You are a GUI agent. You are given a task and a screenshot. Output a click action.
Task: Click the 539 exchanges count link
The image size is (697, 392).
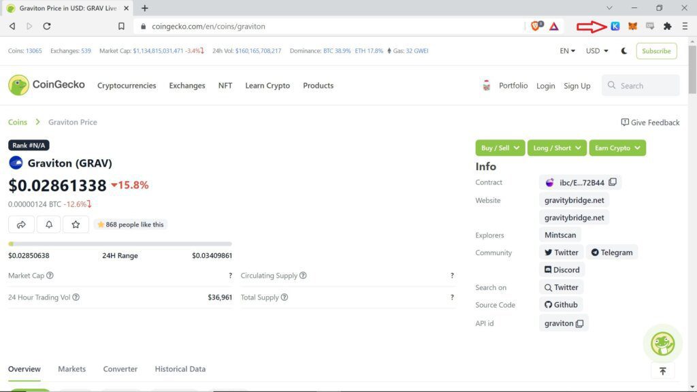(86, 50)
